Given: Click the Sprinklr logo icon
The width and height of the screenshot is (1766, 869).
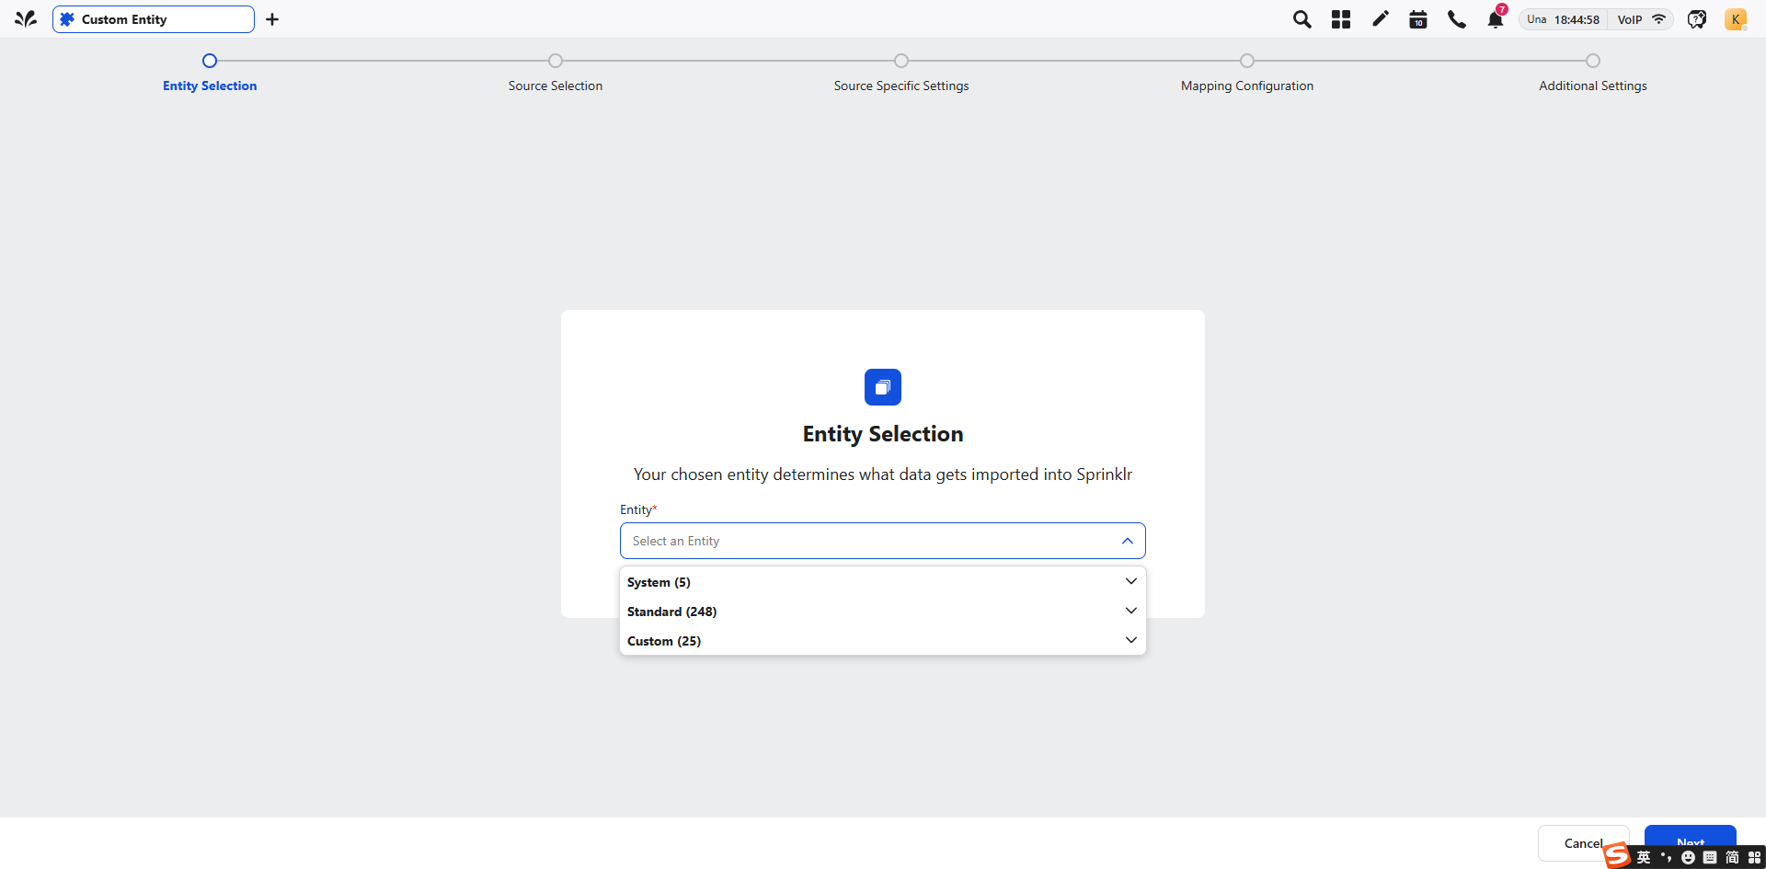Looking at the screenshot, I should pyautogui.click(x=26, y=18).
